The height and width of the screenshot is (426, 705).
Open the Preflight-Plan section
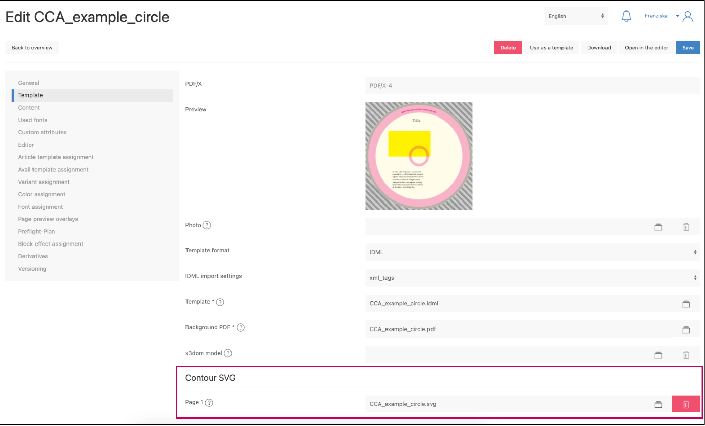tap(36, 231)
